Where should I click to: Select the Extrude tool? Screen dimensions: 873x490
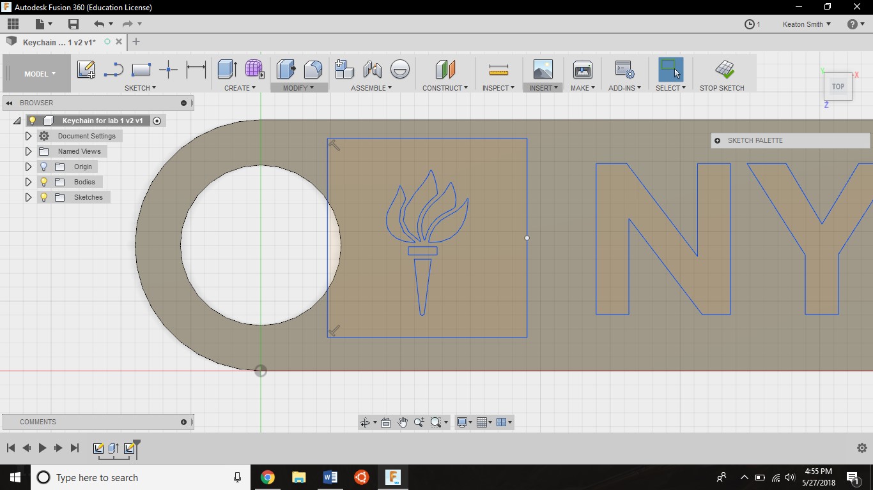[227, 69]
